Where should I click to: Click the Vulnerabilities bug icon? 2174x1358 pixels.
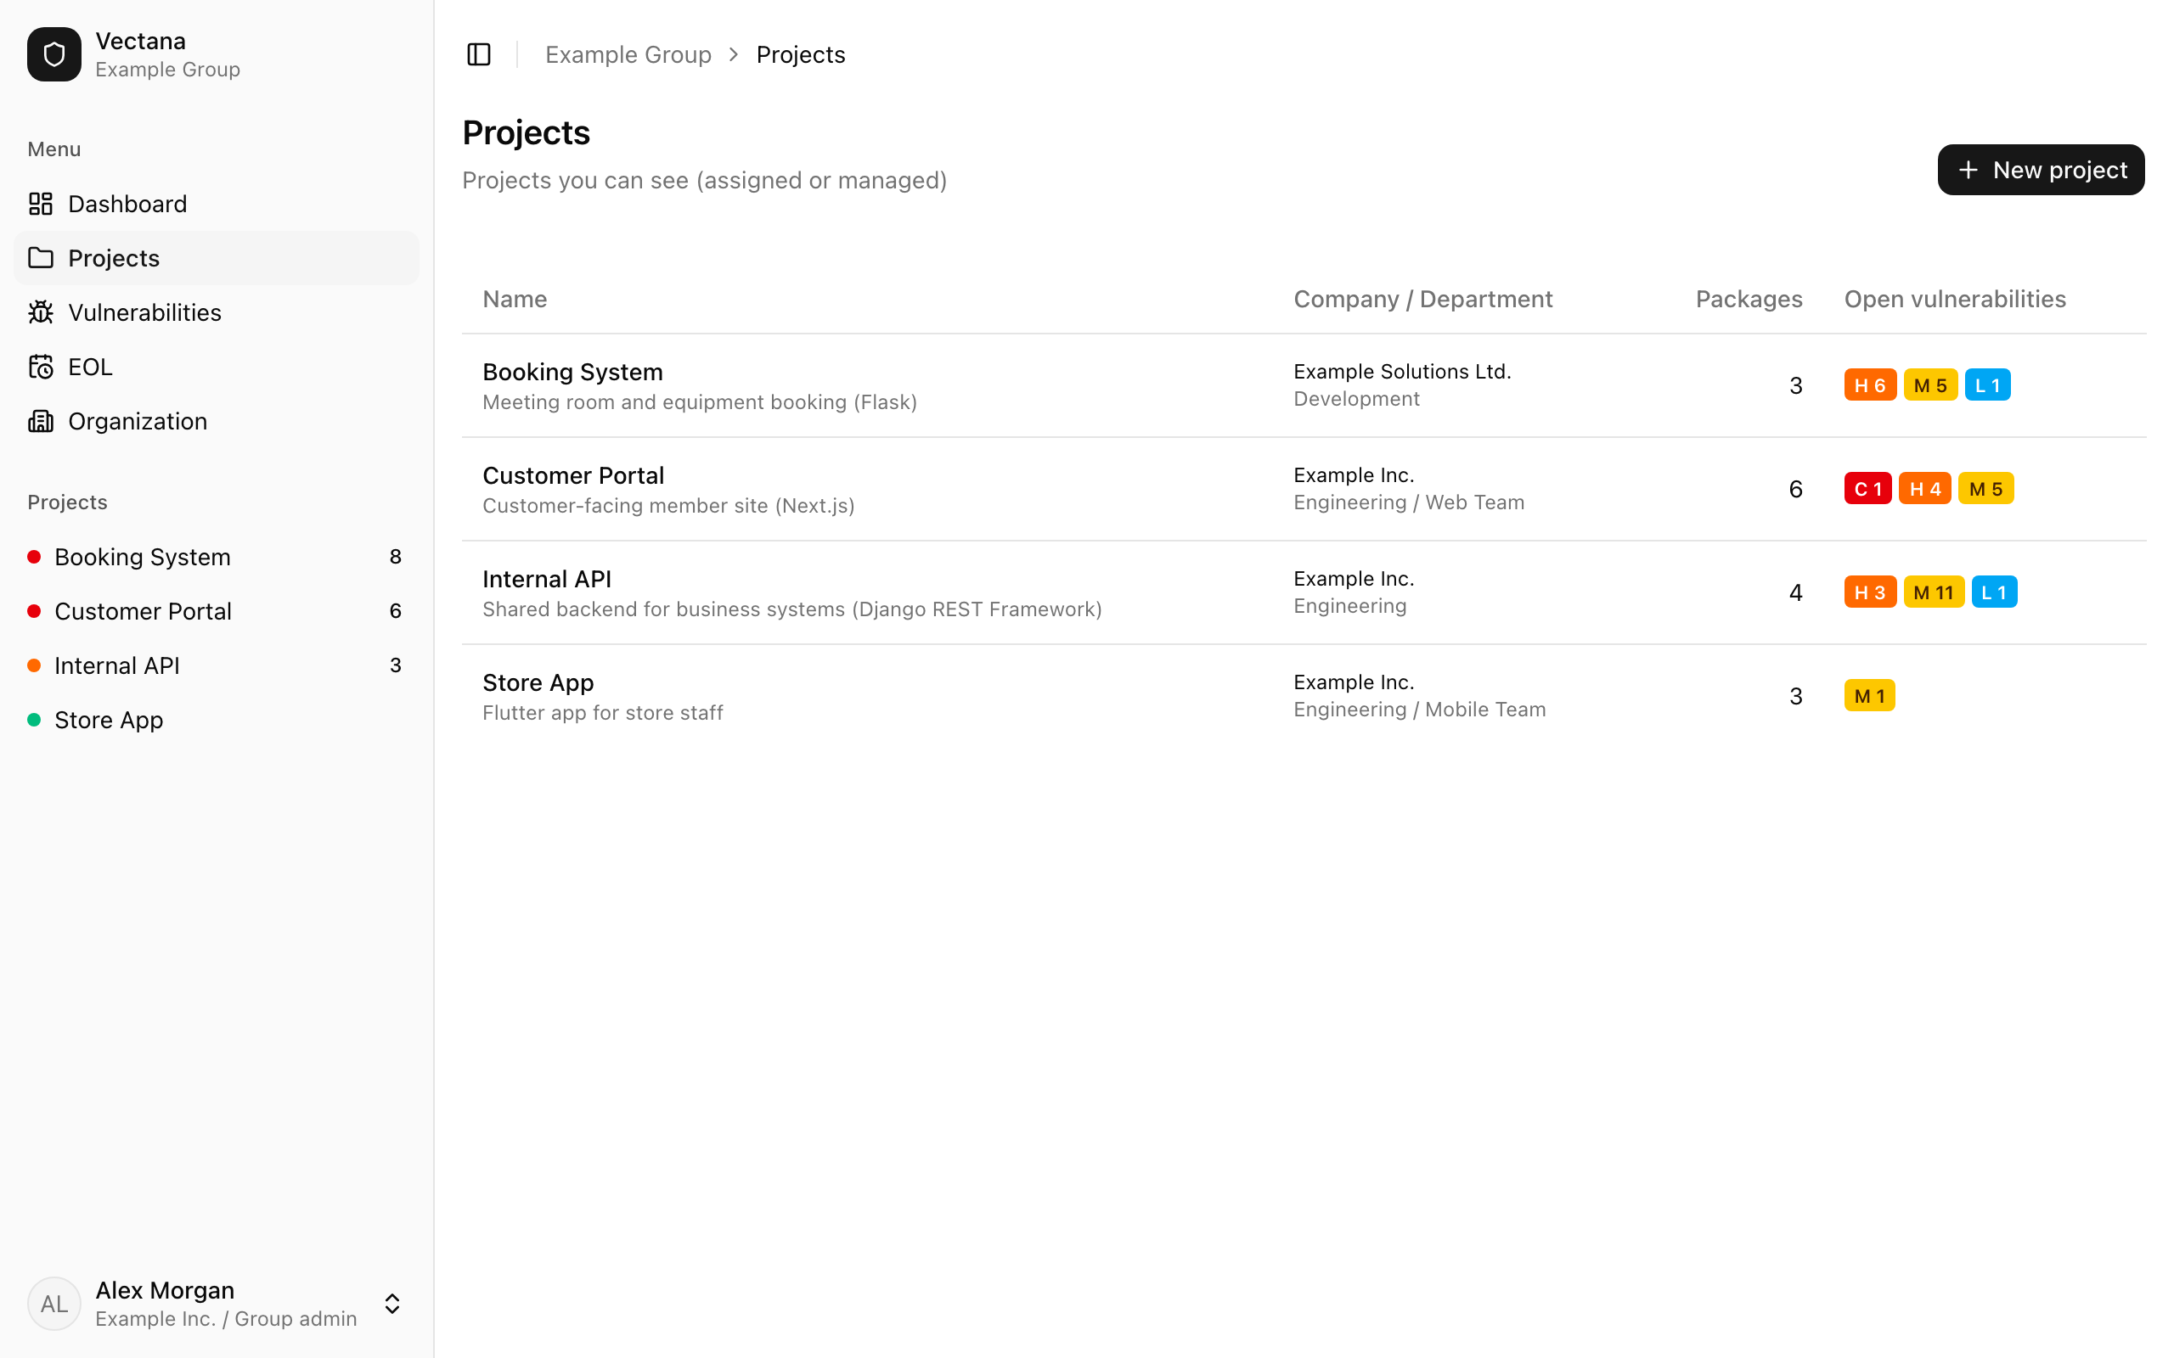[41, 312]
